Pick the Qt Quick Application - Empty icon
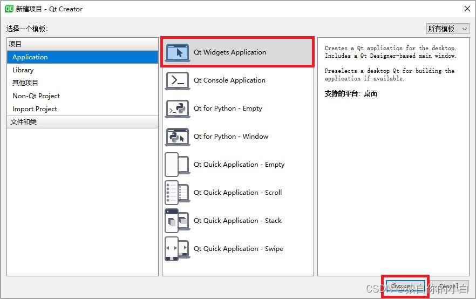The width and height of the screenshot is (476, 299). 177,165
